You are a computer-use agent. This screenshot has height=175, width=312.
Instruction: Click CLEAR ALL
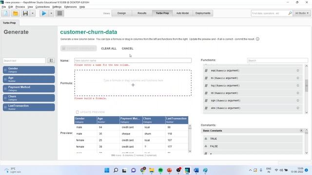(109, 49)
